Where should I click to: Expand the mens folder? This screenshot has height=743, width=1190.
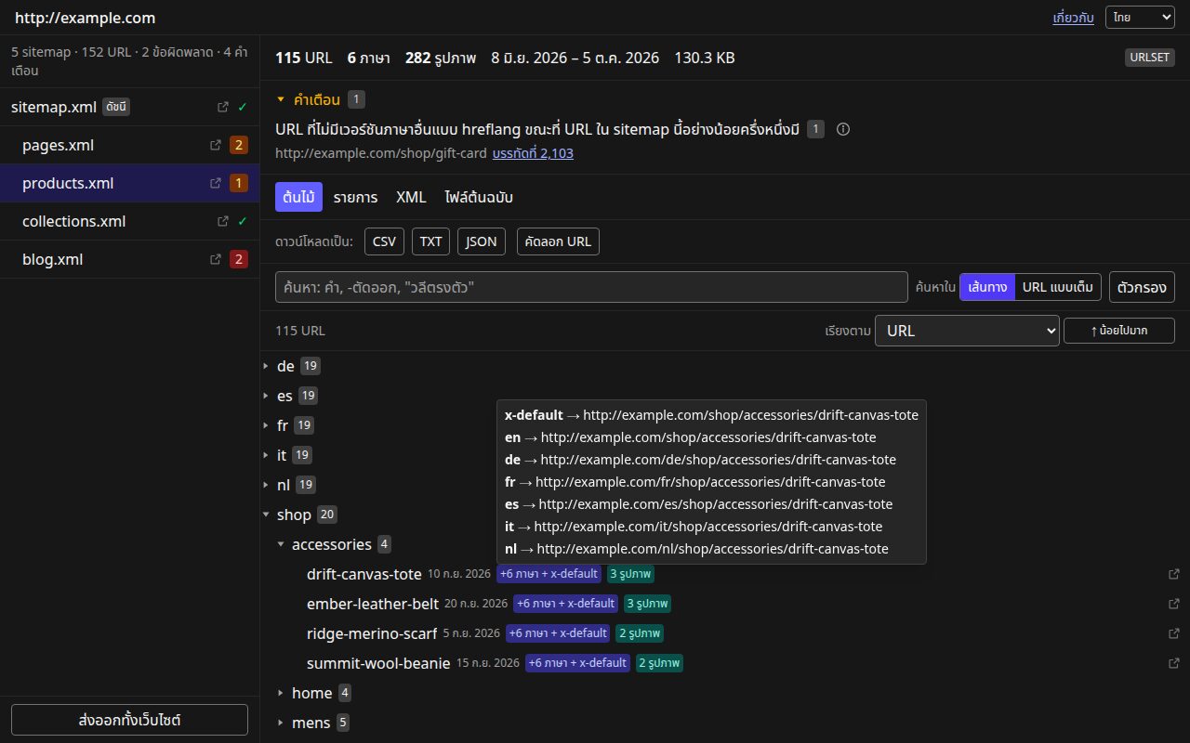(281, 723)
